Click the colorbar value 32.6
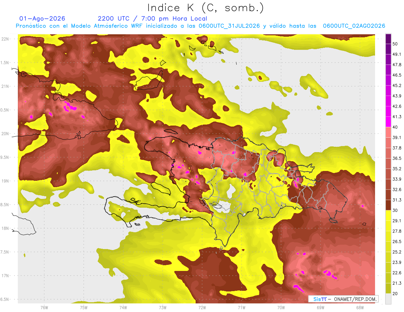 [397, 189]
